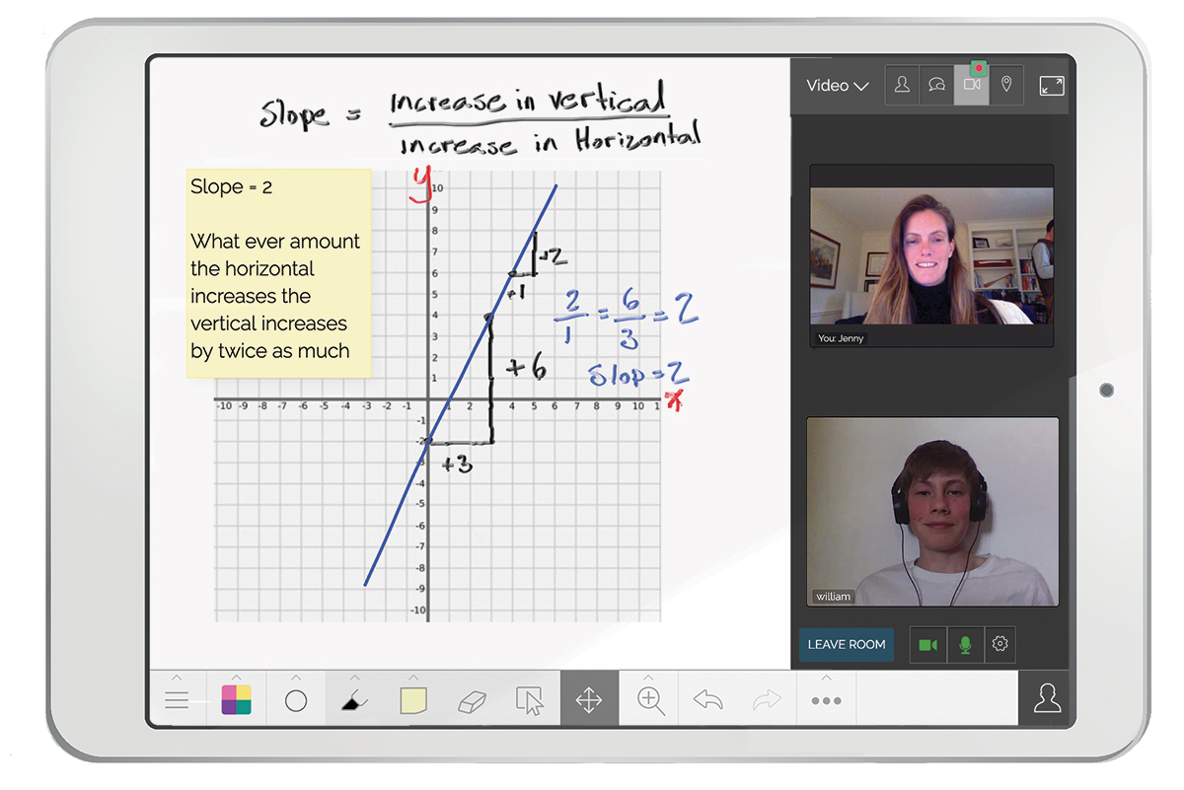Select the pointer selection tool
This screenshot has height=790, width=1184.
[x=530, y=700]
